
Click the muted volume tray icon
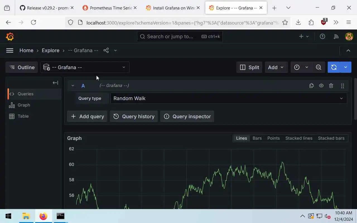[327, 216]
